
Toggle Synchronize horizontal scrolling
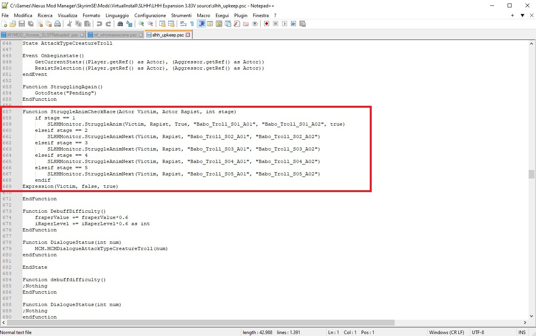[171, 24]
